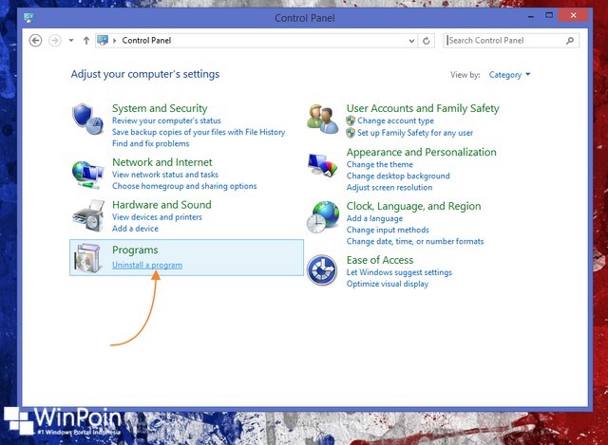Close the Control Panel window
The image size is (608, 445).
coord(574,15)
